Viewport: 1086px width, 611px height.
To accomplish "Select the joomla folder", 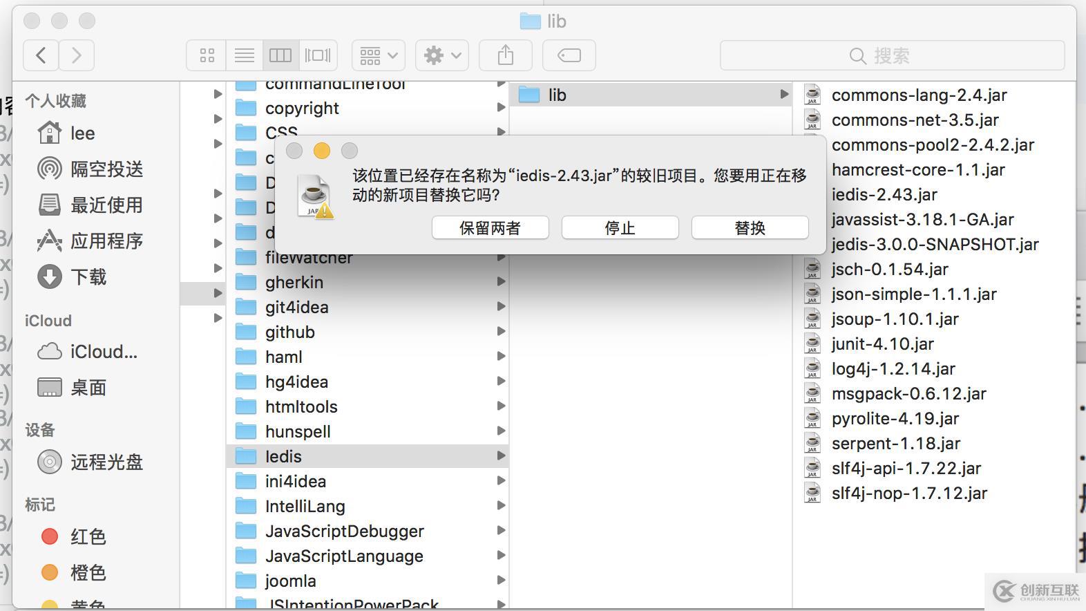I will coord(368,581).
